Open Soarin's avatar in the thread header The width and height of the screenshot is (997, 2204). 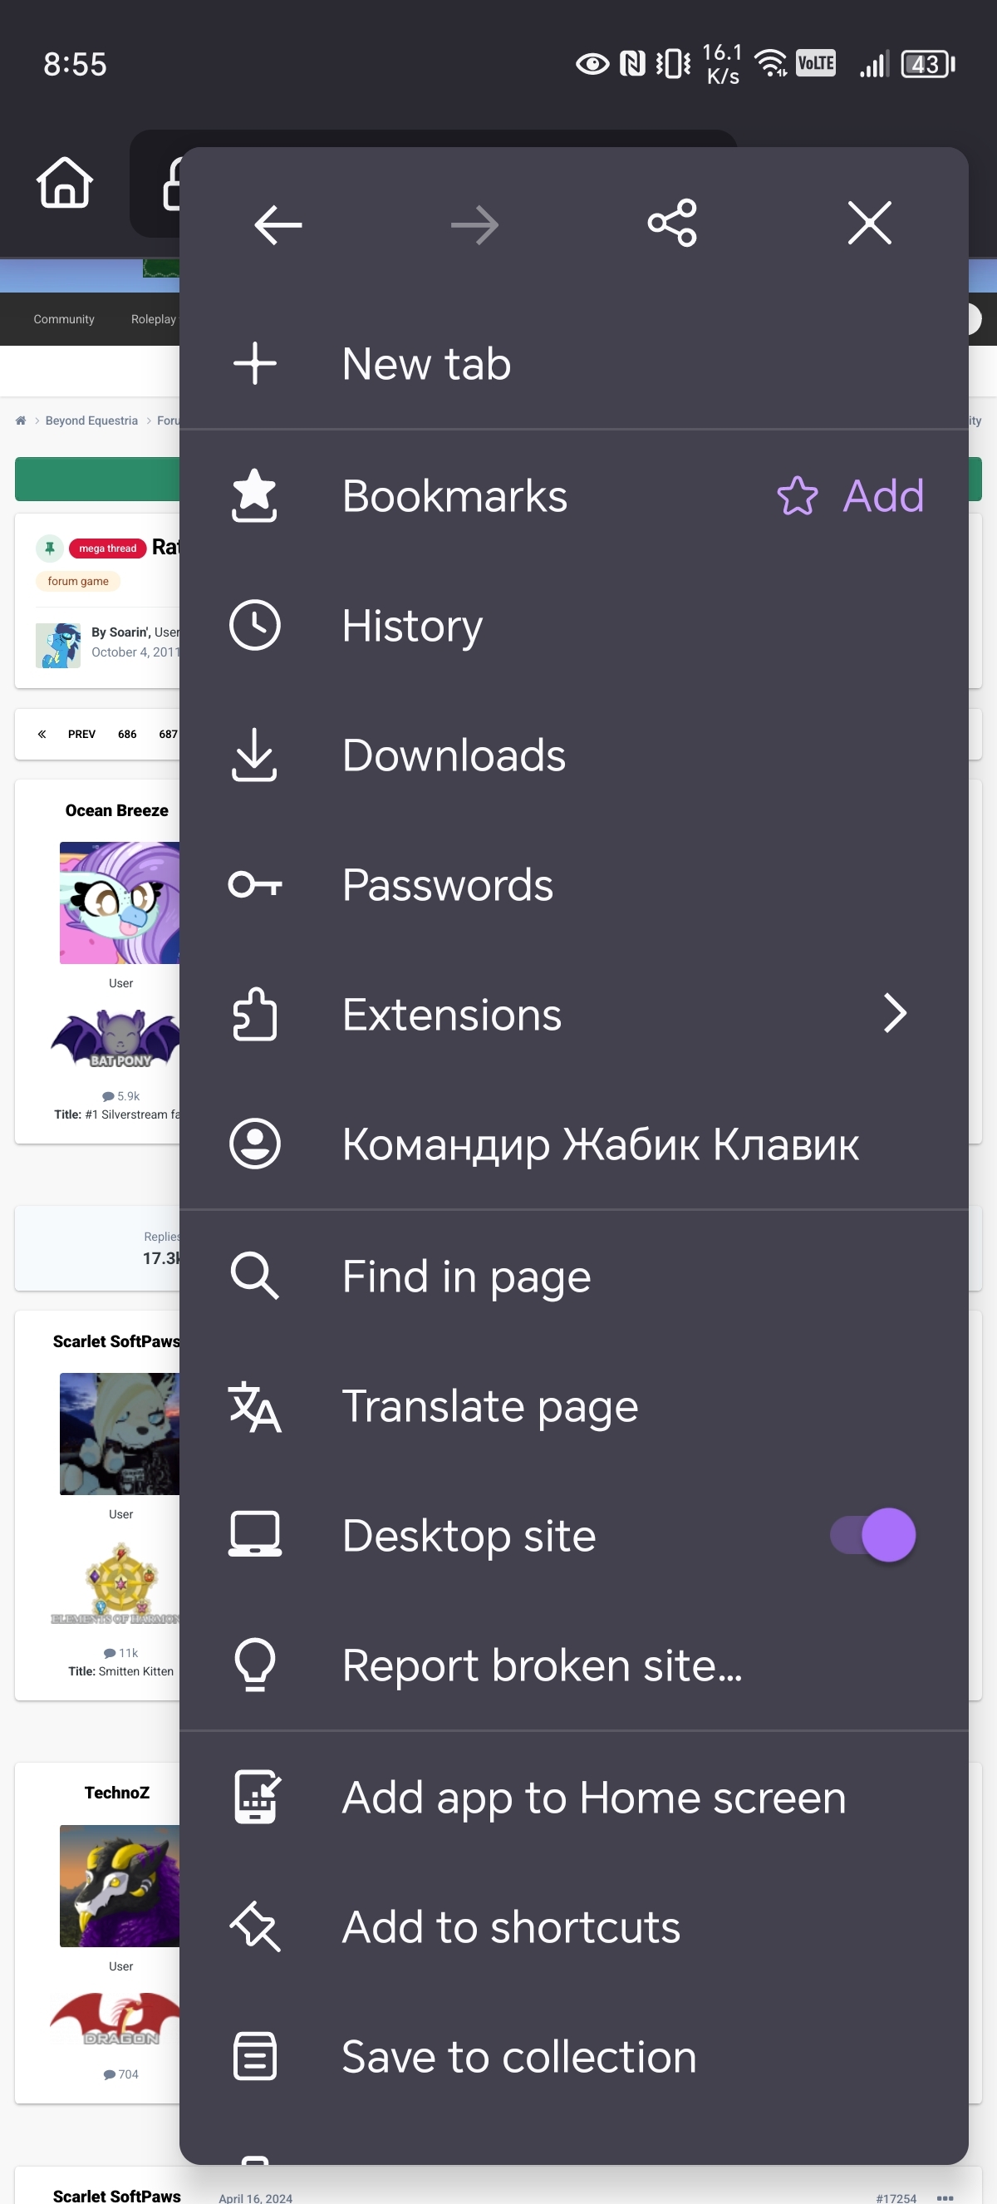coord(58,645)
